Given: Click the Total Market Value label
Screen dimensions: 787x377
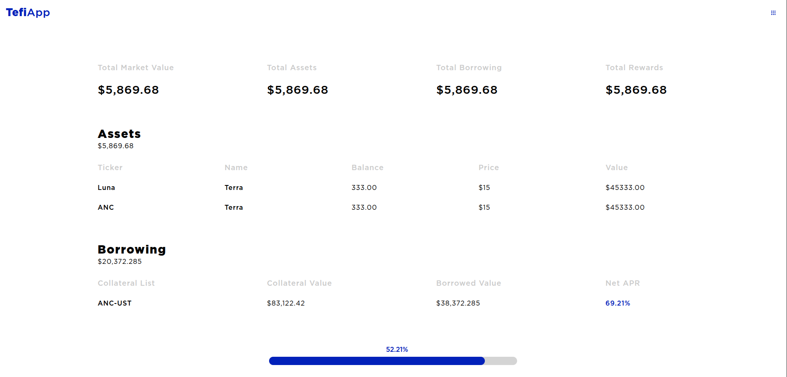Looking at the screenshot, I should (x=136, y=67).
